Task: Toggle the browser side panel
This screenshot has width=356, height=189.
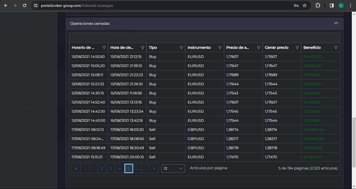Action: (x=332, y=6)
